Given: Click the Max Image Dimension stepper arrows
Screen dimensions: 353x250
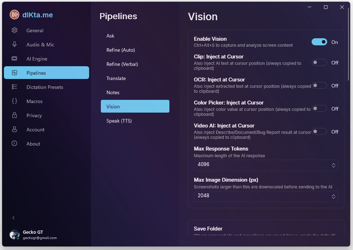Looking at the screenshot, I should coord(333,197).
